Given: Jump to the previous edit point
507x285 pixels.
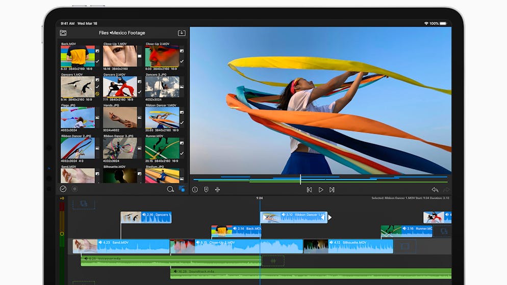Looking at the screenshot, I should (309, 190).
